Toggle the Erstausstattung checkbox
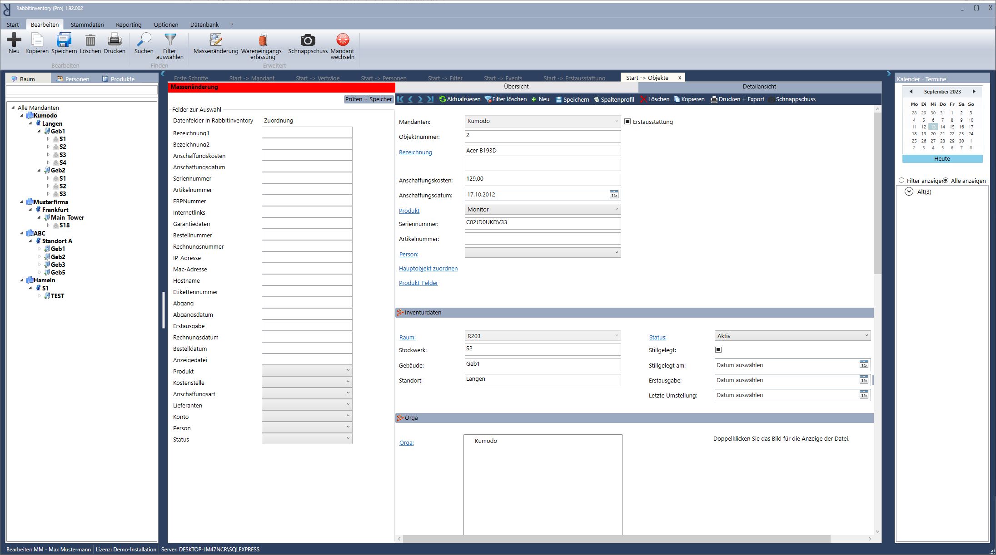 [x=627, y=122]
